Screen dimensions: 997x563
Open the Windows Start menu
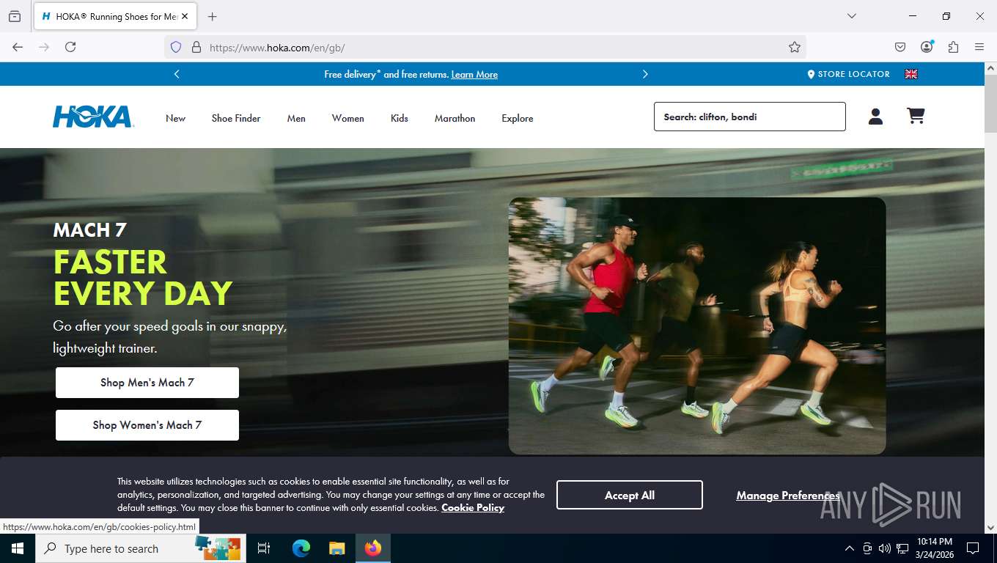(x=18, y=548)
